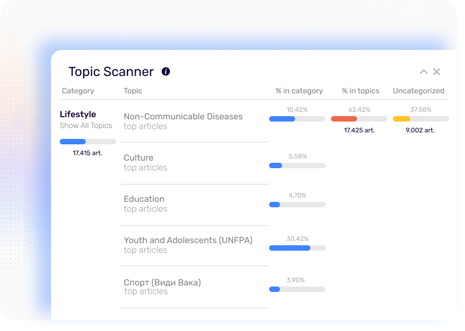
Task: Click the % in category column header
Action: pos(299,91)
